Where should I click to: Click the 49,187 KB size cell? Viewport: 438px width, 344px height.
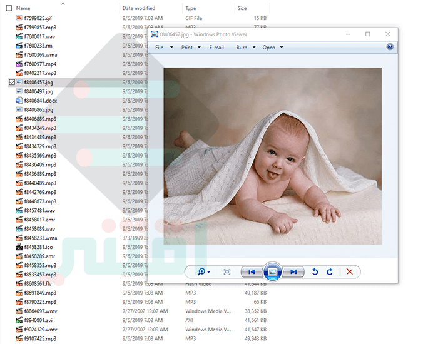[255, 293]
